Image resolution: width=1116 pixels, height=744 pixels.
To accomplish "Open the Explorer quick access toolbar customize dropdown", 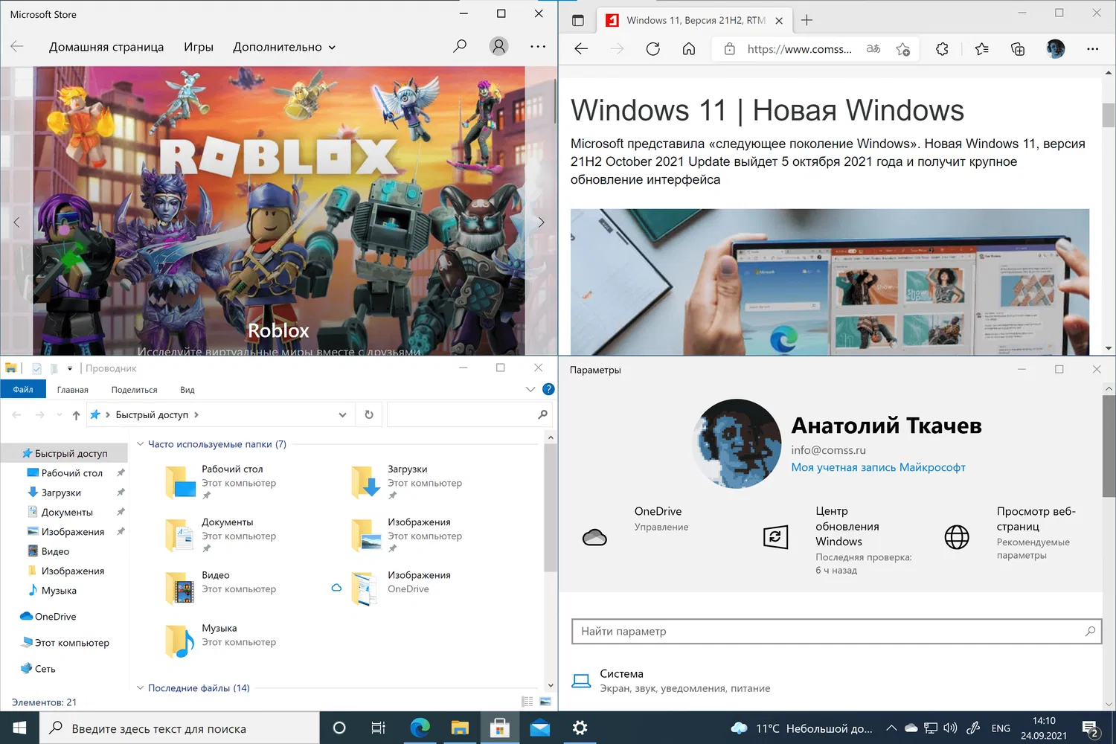I will click(70, 368).
